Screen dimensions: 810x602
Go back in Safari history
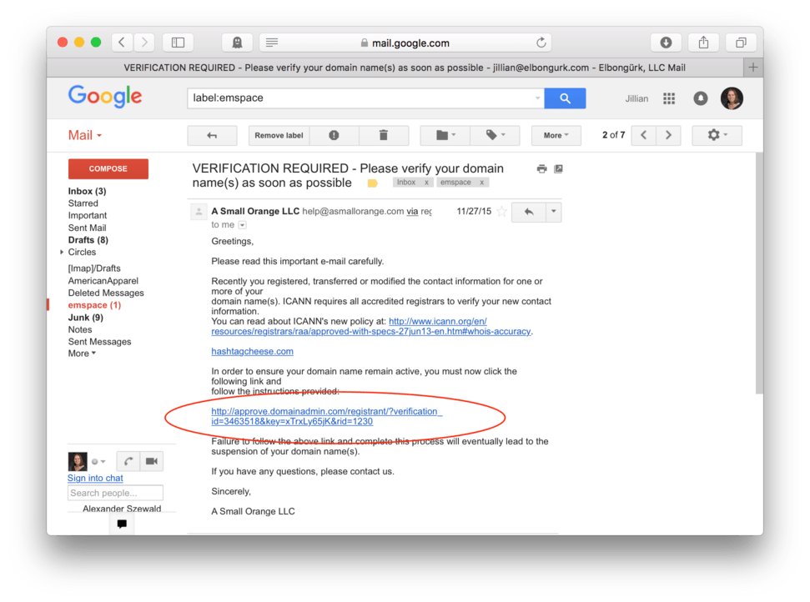pyautogui.click(x=123, y=43)
